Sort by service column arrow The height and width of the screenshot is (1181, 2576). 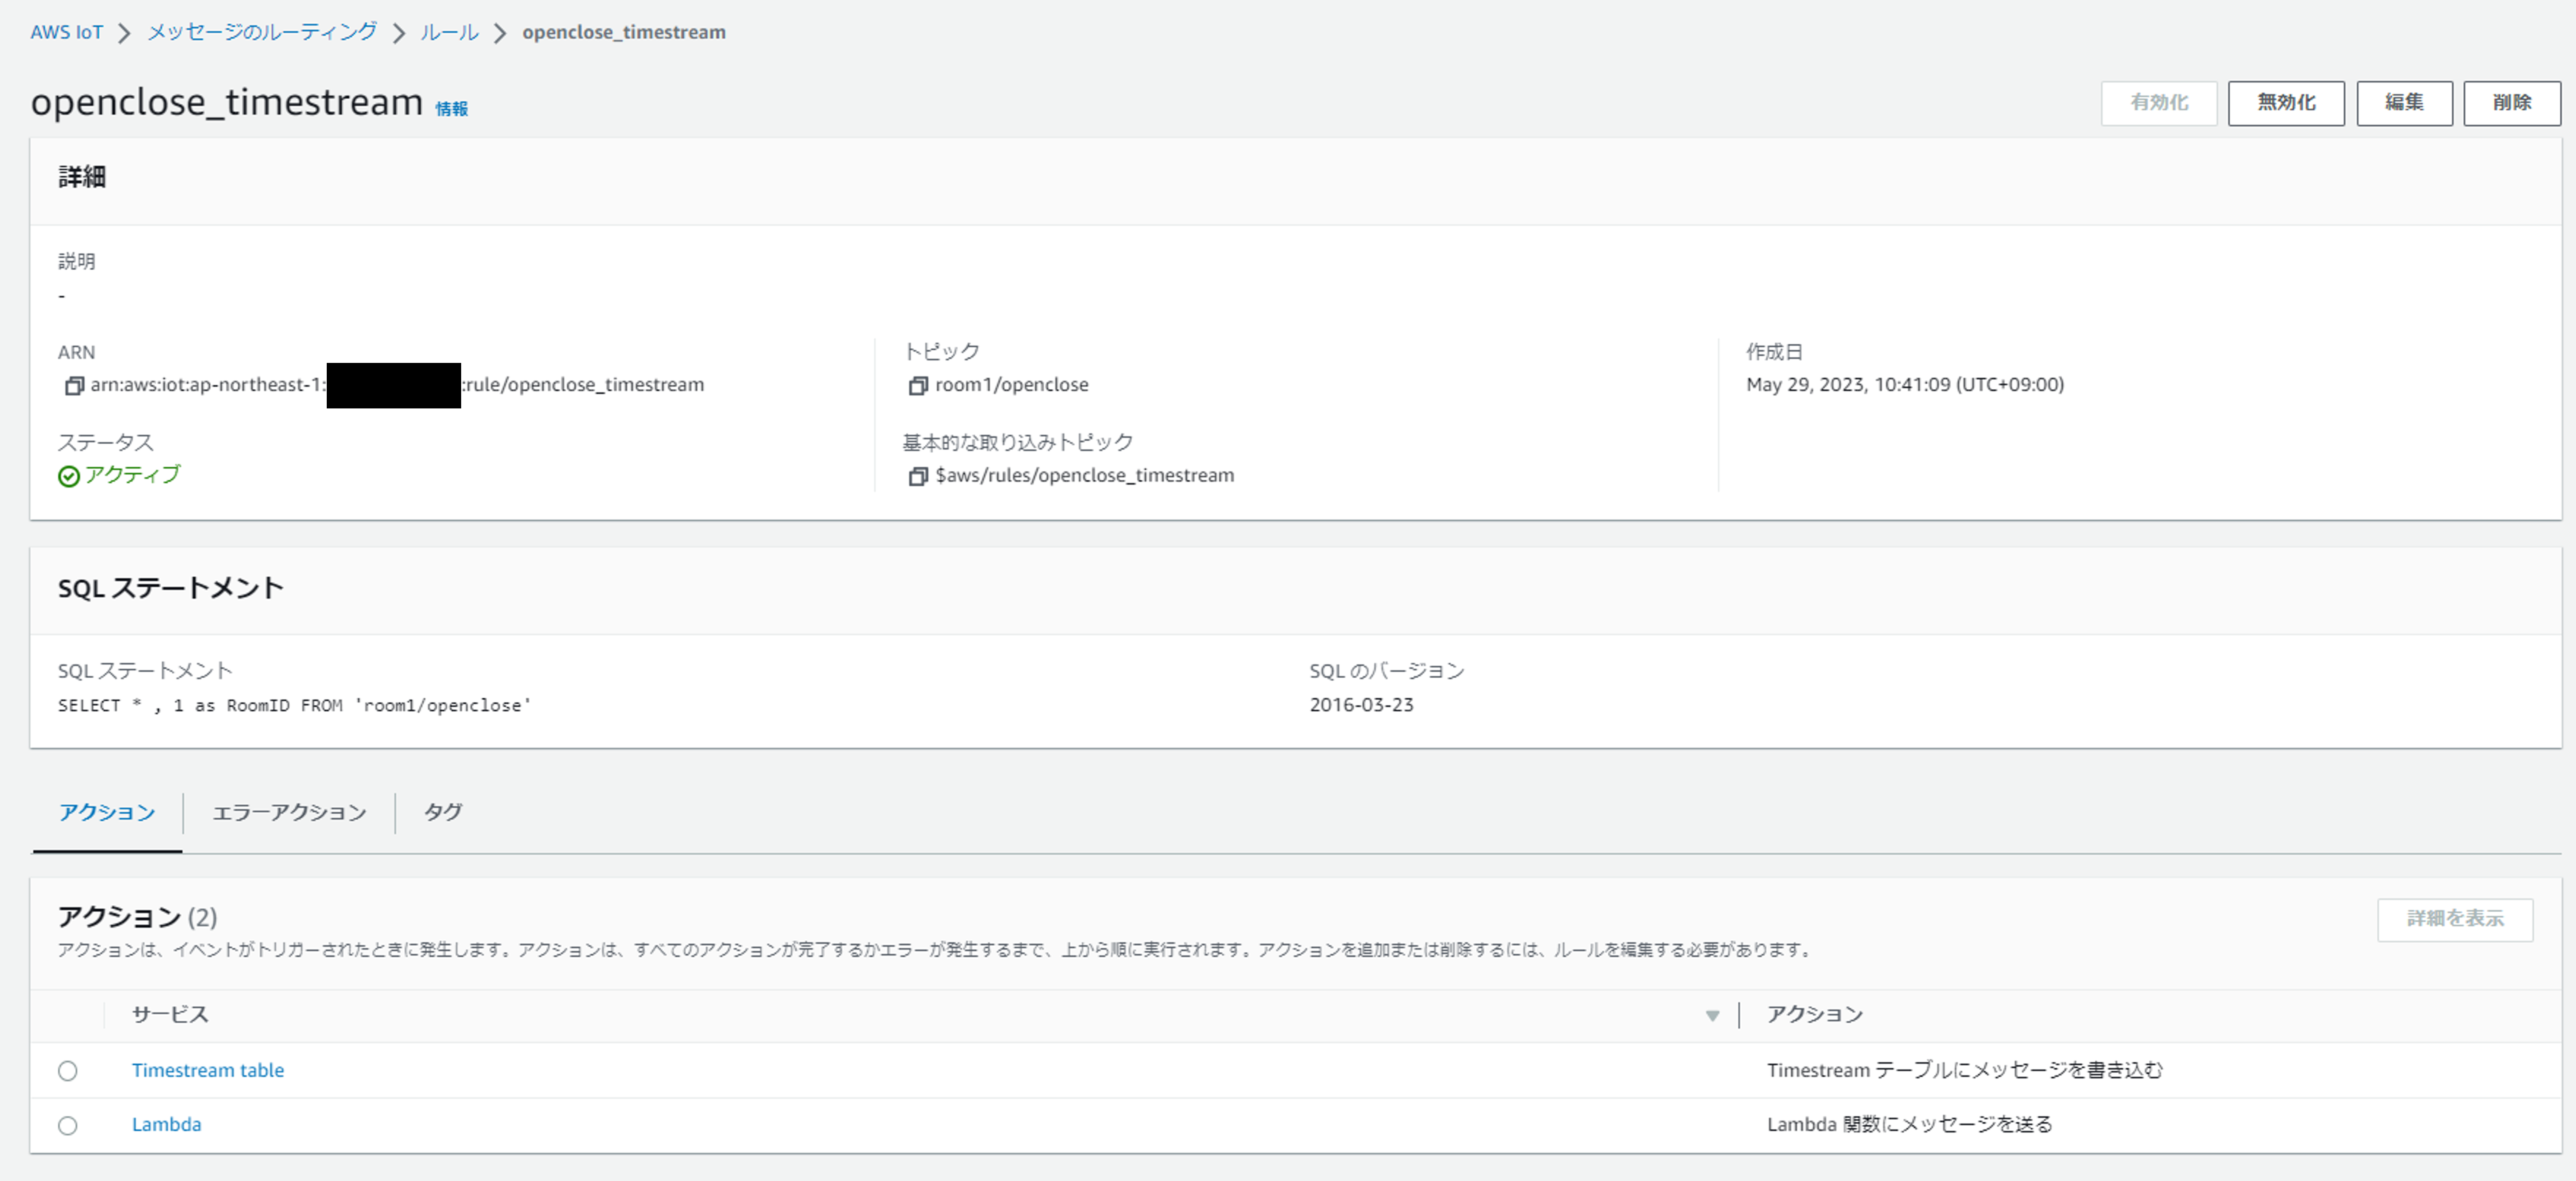pos(1712,1016)
